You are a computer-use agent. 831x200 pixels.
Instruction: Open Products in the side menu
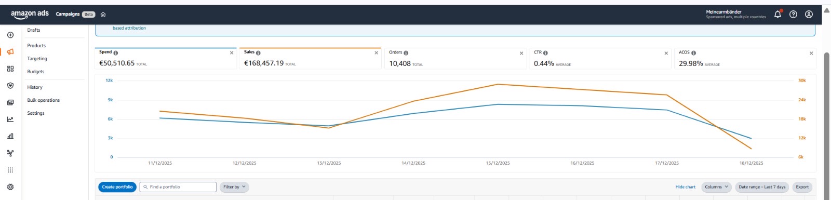(36, 46)
